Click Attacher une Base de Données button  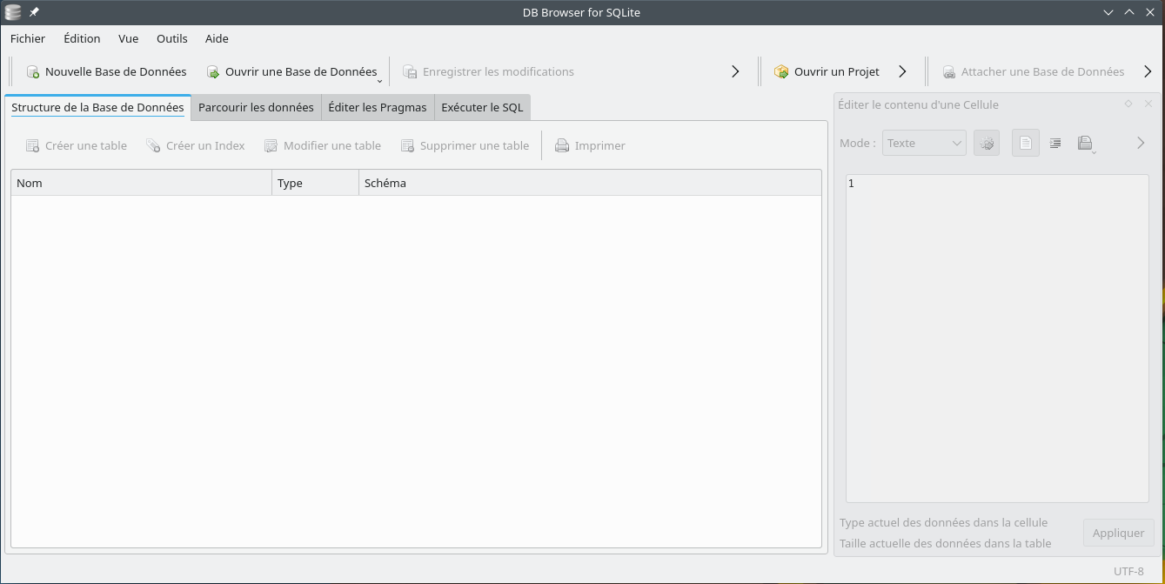coord(1034,71)
